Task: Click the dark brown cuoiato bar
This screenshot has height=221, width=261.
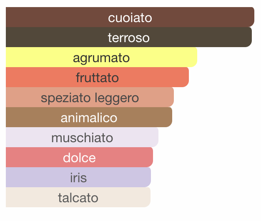Action: tap(130, 17)
